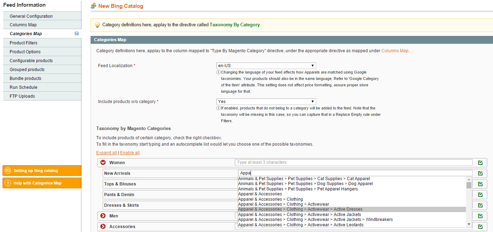Toggle the New Arrivals category checkbox
This screenshot has height=232, width=493.
coord(480,173)
